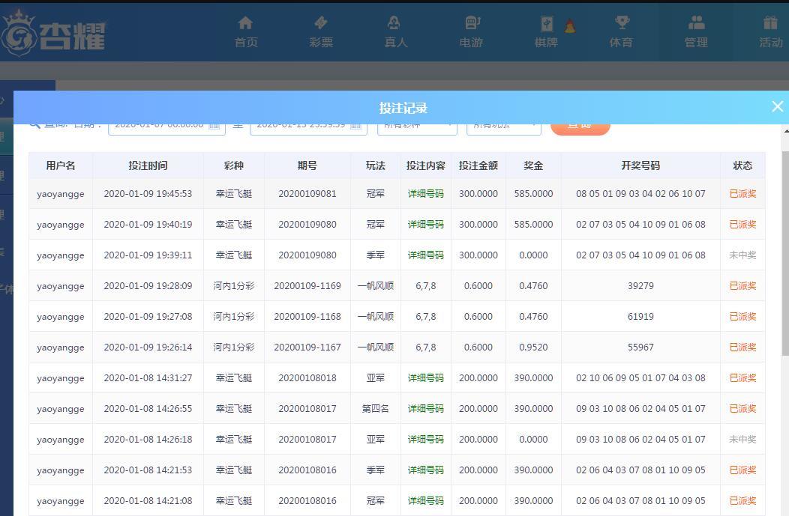Screen dimensions: 789x516
Task: Click the 电游 menu label
Action: pyautogui.click(x=471, y=42)
